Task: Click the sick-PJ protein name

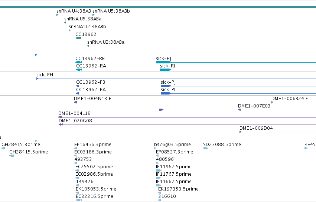Action: [168, 82]
